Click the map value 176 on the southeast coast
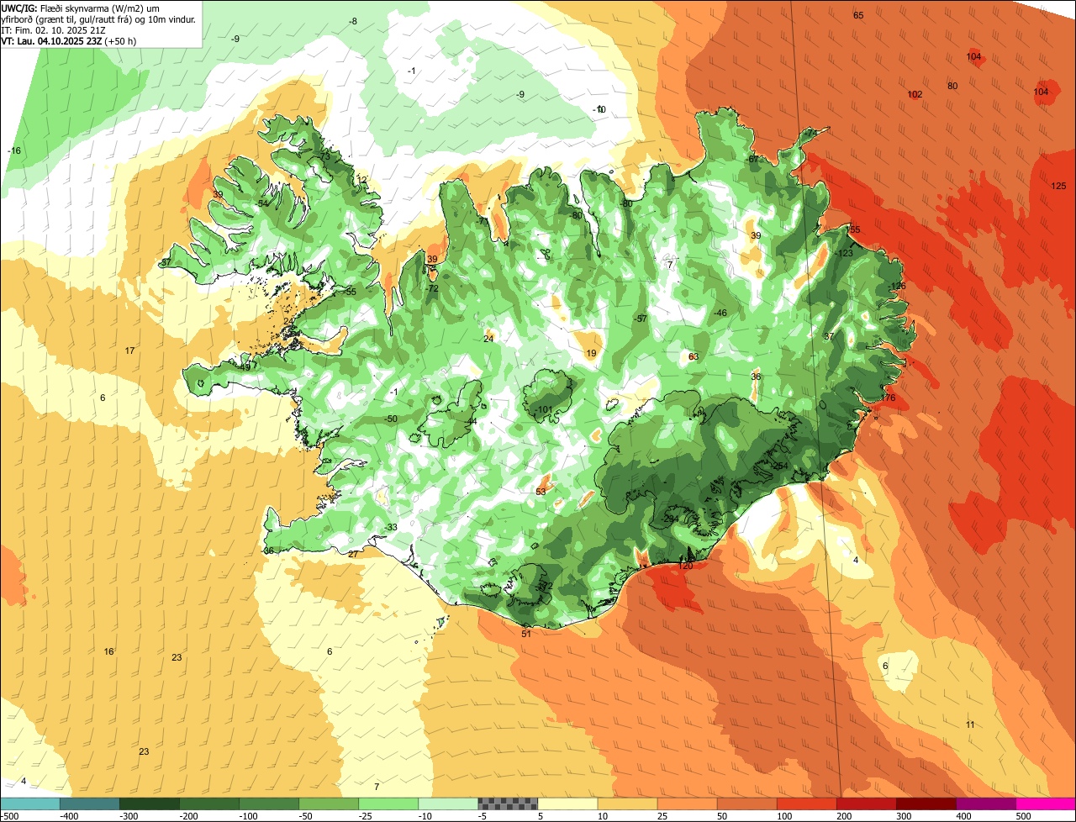Image resolution: width=1076 pixels, height=822 pixels. pyautogui.click(x=888, y=398)
